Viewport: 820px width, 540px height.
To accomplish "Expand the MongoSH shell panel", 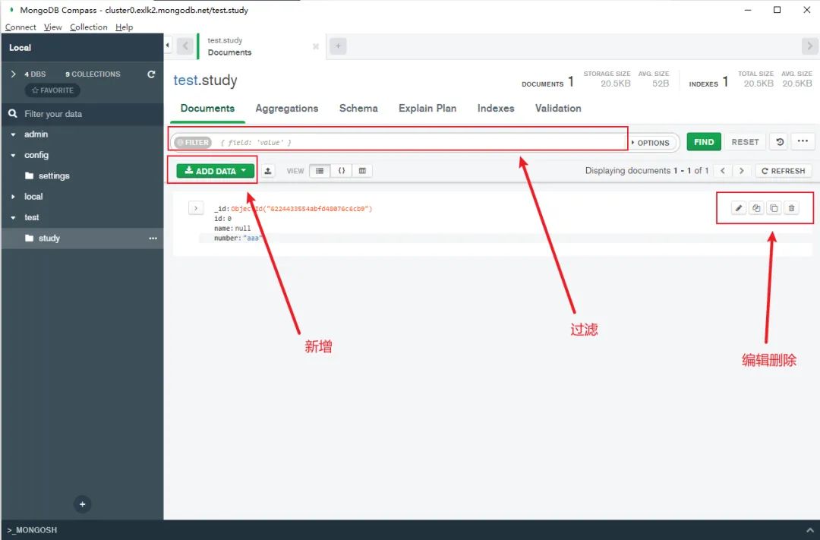I will [x=809, y=530].
